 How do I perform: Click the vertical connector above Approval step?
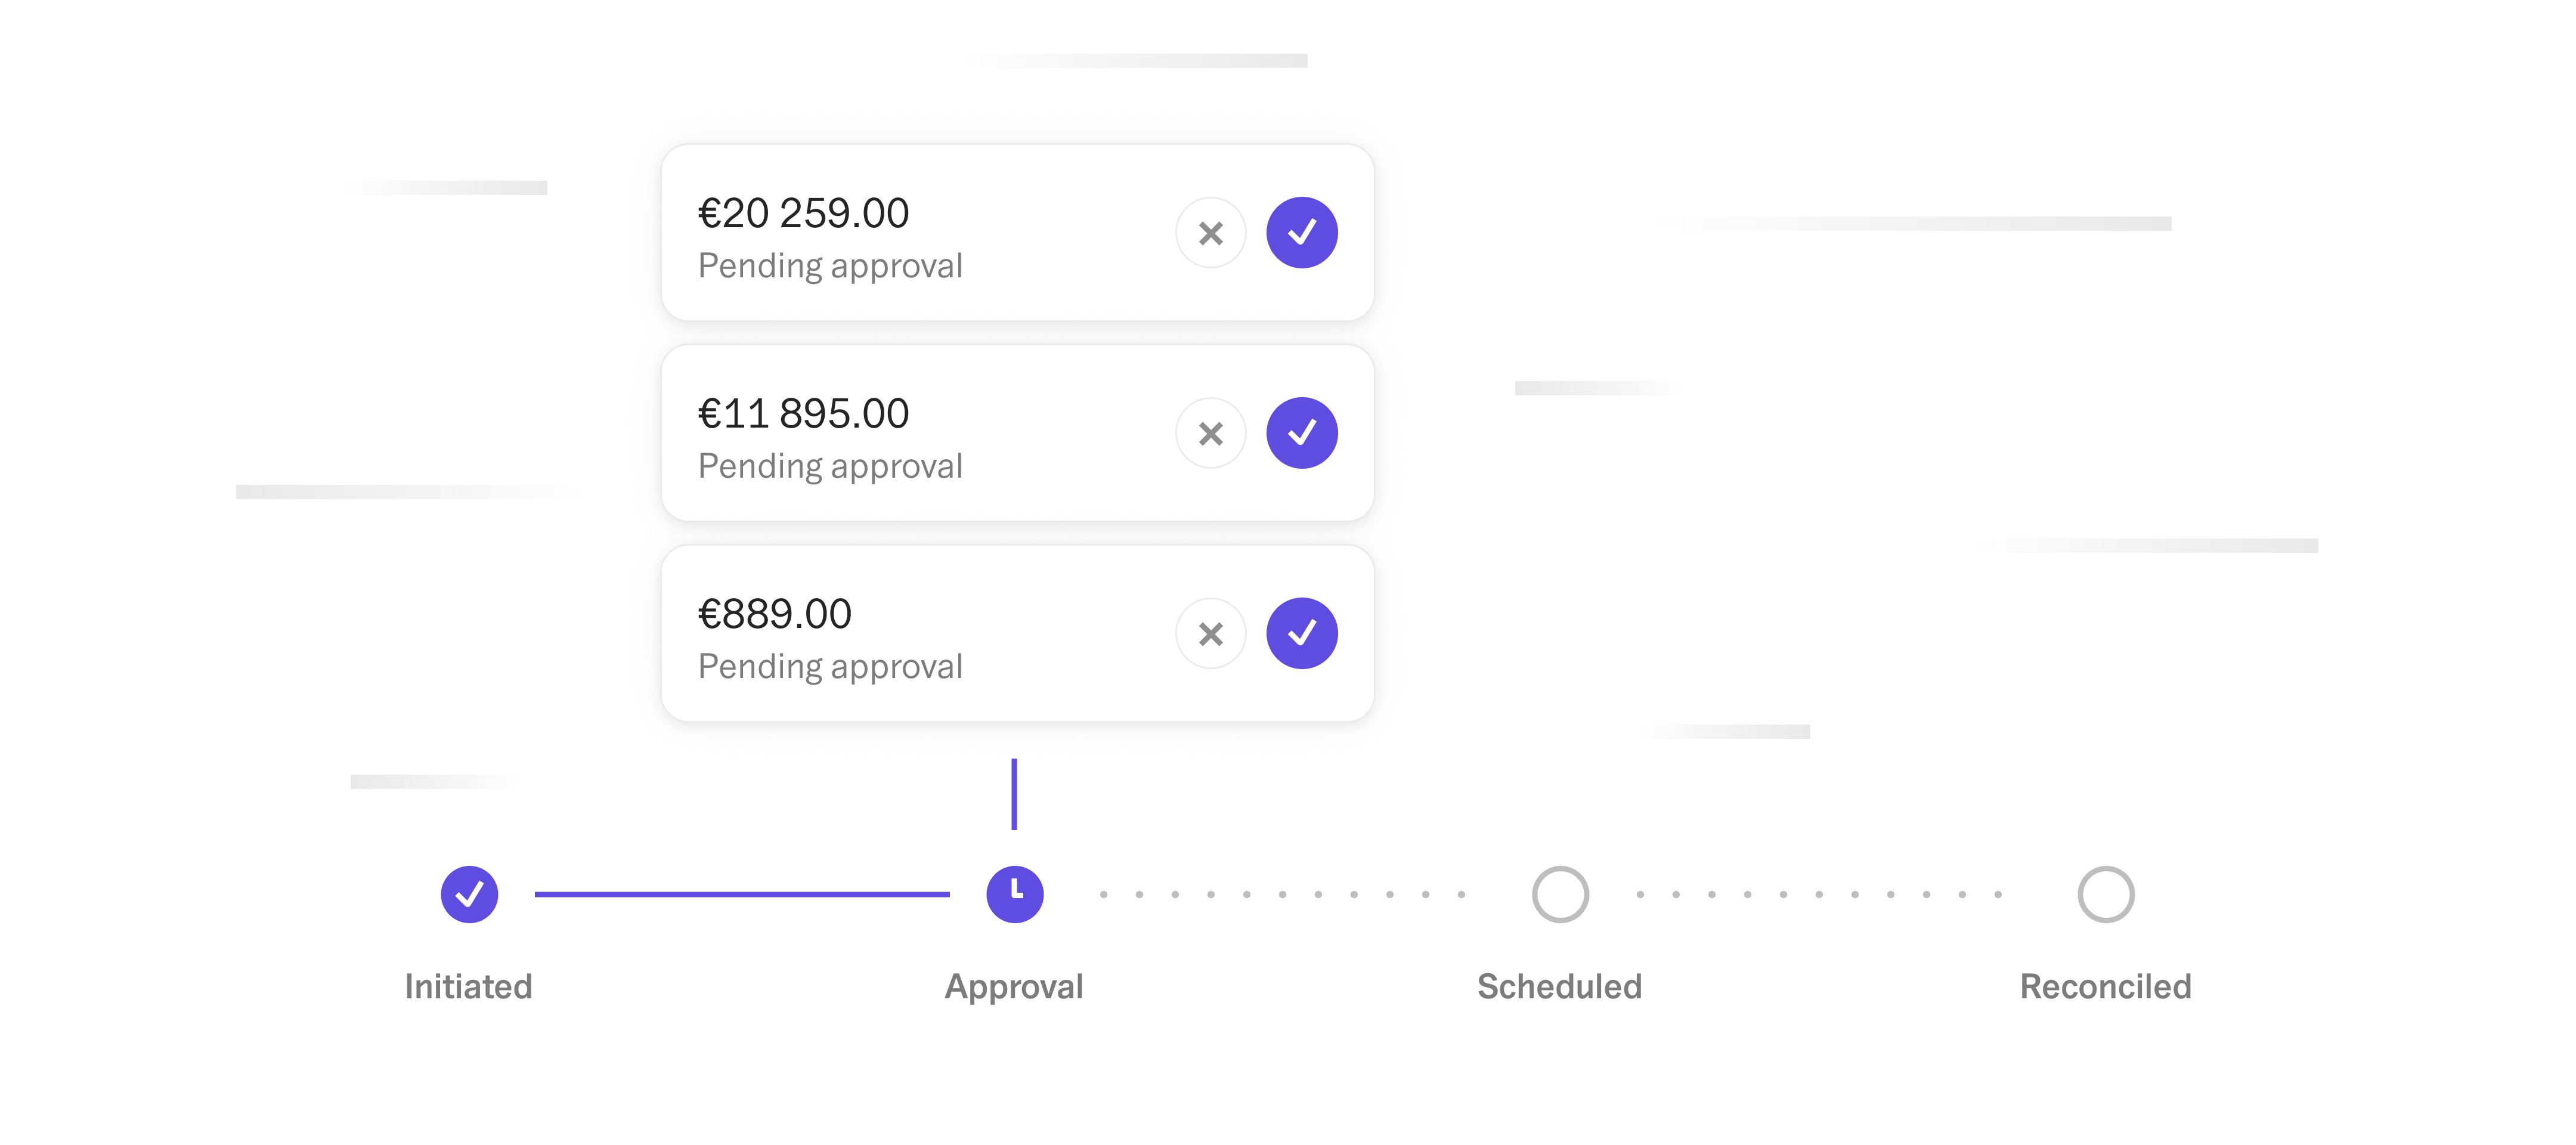[1014, 794]
